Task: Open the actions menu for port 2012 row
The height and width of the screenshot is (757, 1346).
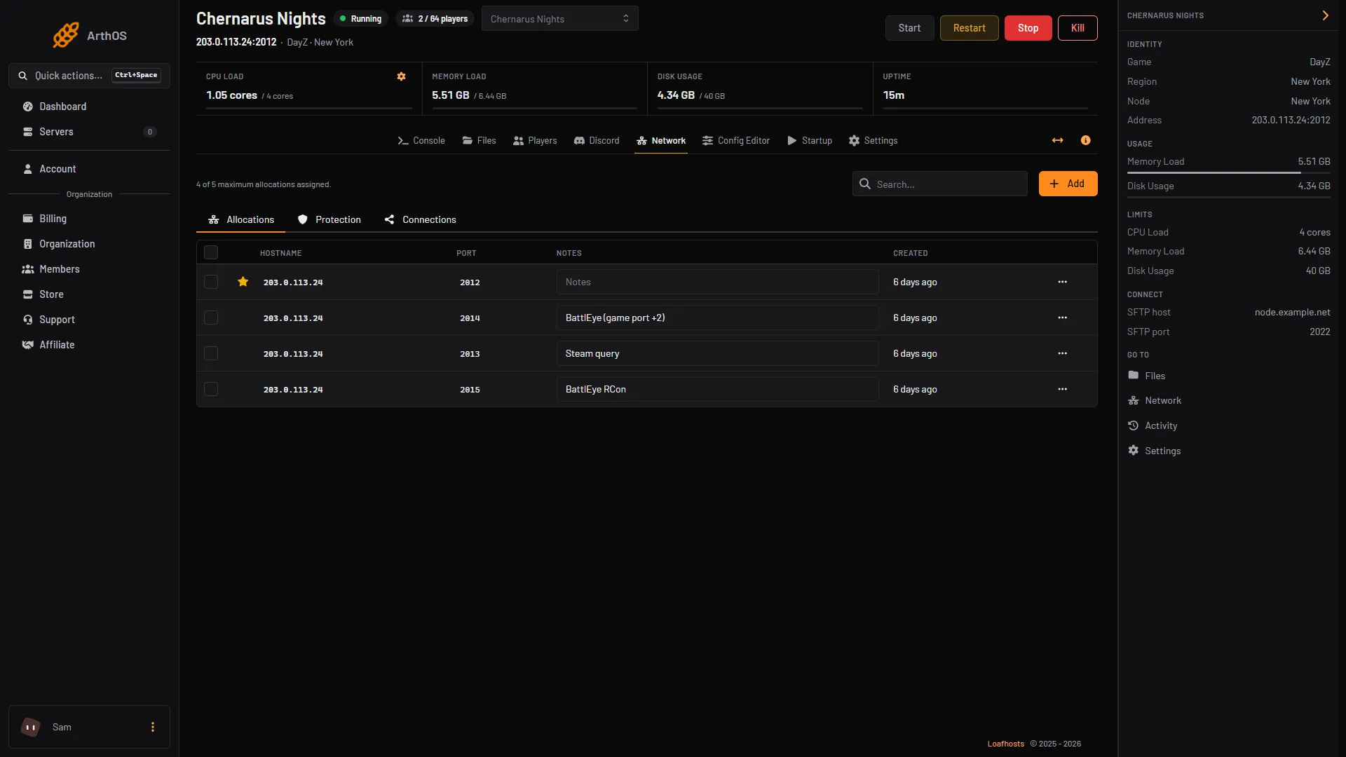Action: (1062, 282)
